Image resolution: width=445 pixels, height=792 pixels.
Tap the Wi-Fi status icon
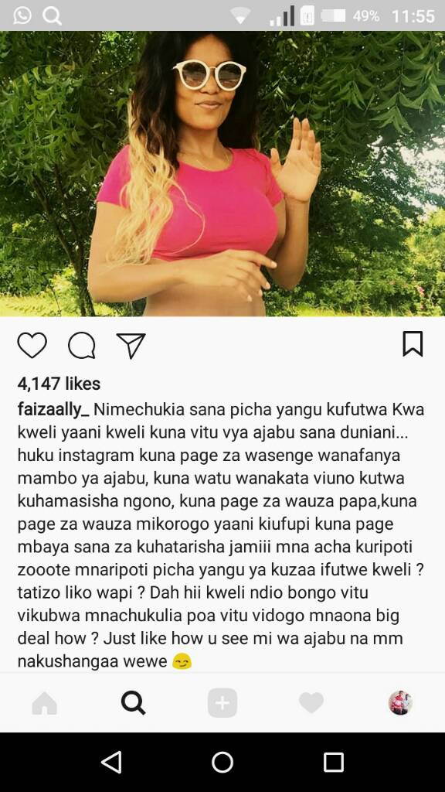click(241, 16)
